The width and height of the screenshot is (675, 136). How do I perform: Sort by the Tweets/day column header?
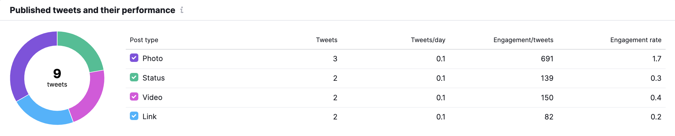(x=428, y=40)
